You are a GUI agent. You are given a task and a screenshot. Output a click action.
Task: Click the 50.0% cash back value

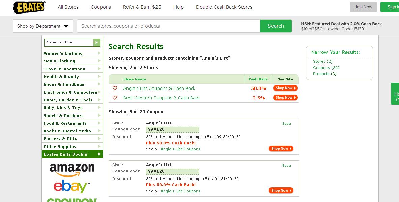(259, 89)
